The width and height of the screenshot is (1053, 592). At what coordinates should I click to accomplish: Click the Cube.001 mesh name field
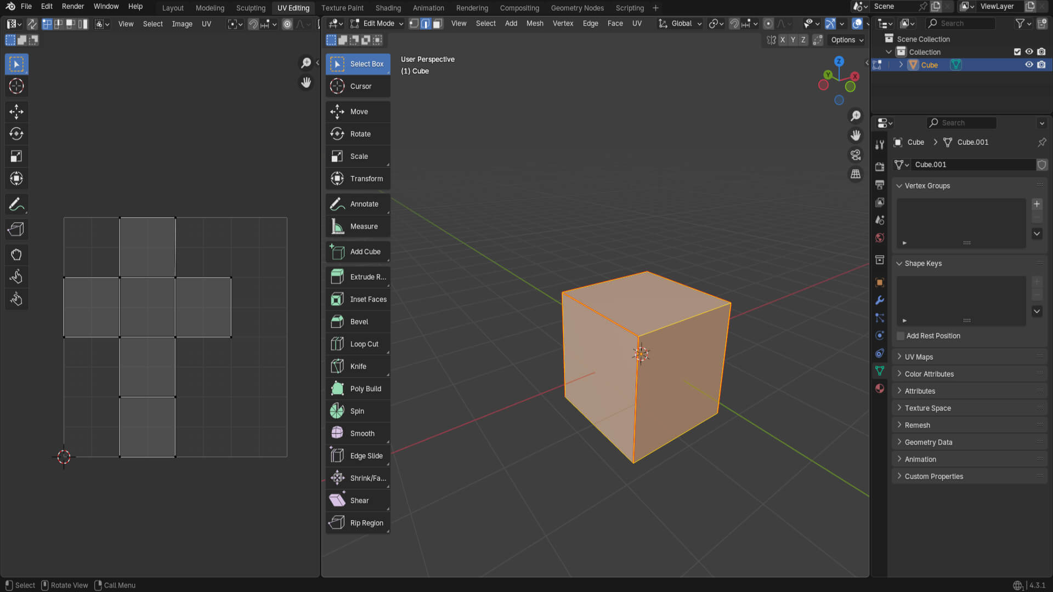[x=971, y=164]
